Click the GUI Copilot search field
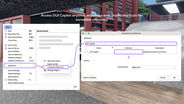This screenshot has height=104, width=184. [x=131, y=44]
